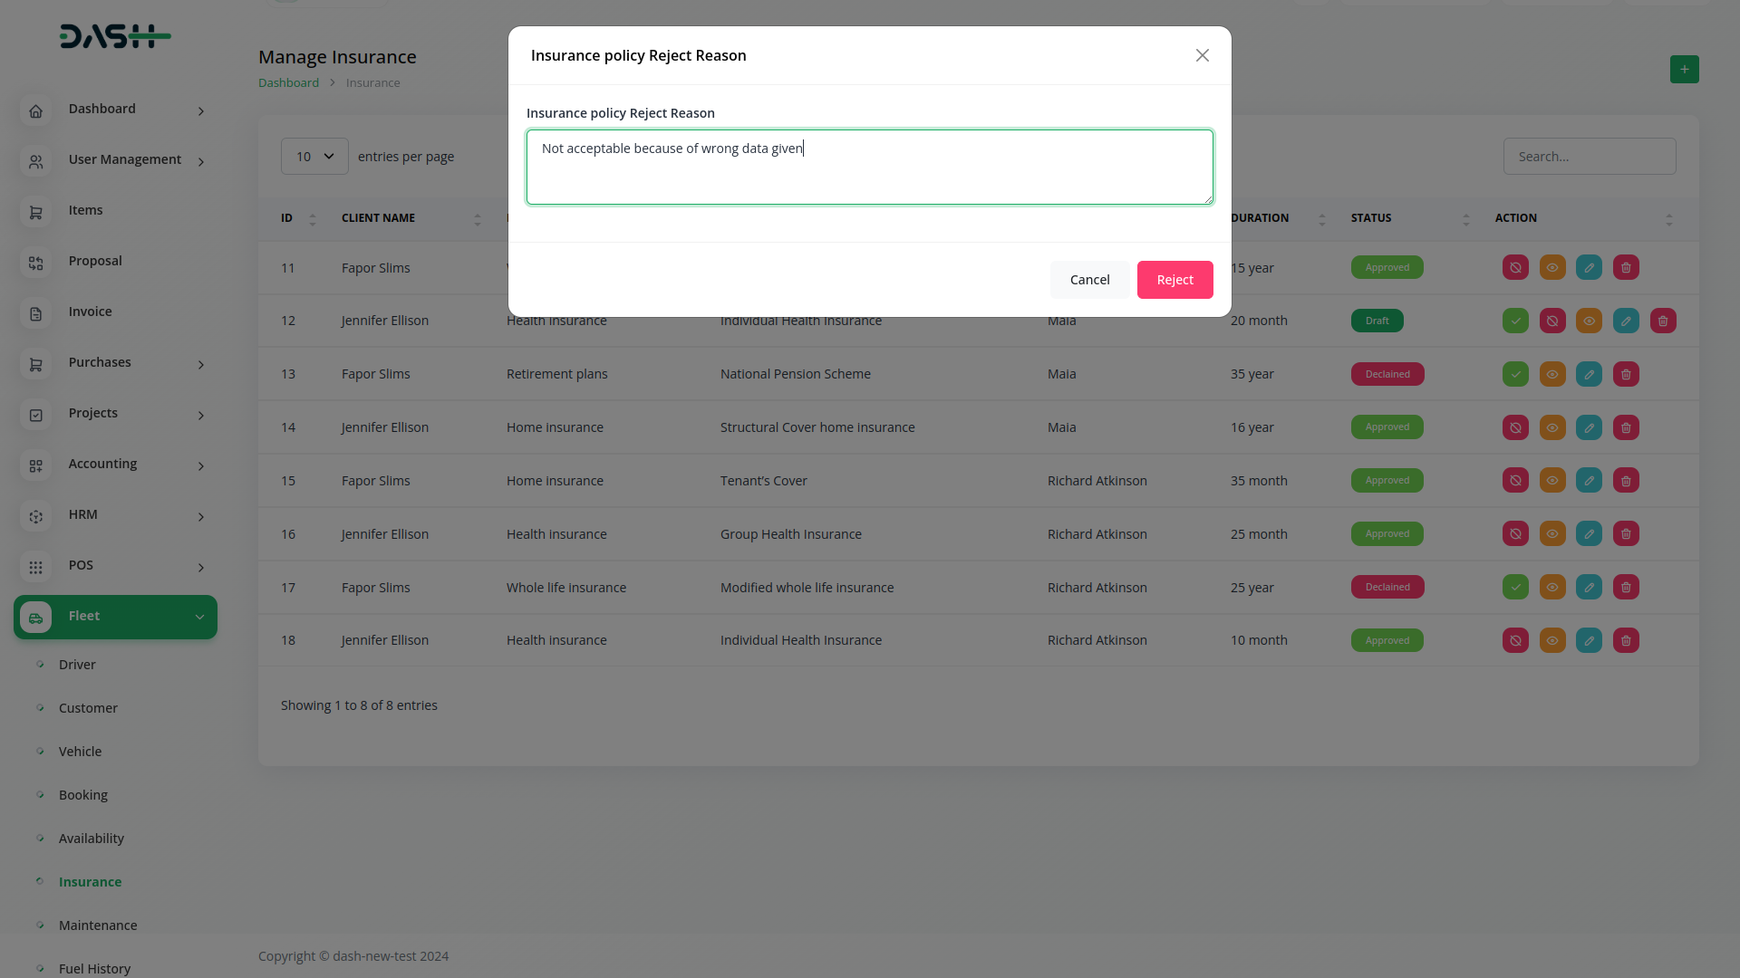
Task: Click the edit pencil icon for row 15
Action: pos(1589,481)
